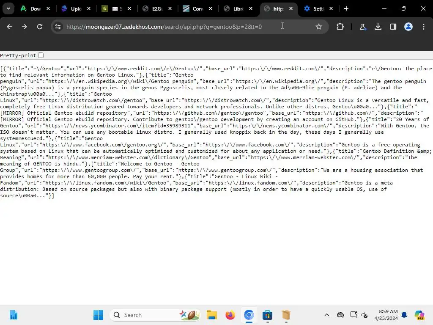433x325 pixels.
Task: Switch to the Com tab
Action: coord(193,8)
